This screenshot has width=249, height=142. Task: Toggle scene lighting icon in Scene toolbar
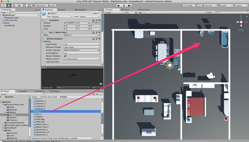(x=132, y=12)
